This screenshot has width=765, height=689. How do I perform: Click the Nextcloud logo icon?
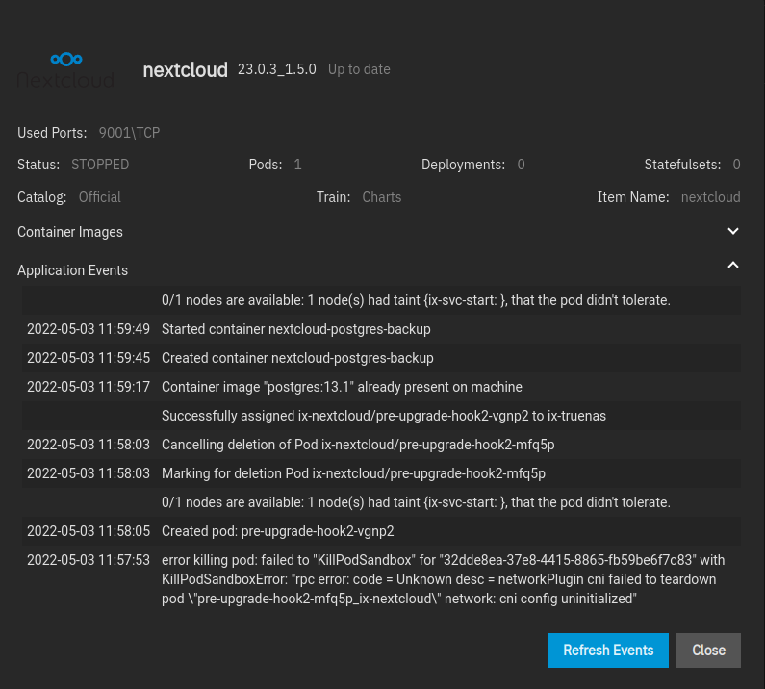click(65, 70)
